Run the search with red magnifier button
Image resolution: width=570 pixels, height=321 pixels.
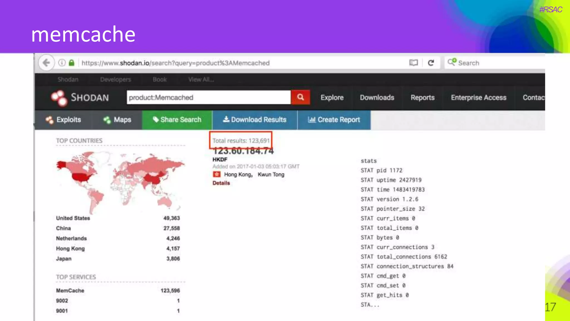point(300,97)
